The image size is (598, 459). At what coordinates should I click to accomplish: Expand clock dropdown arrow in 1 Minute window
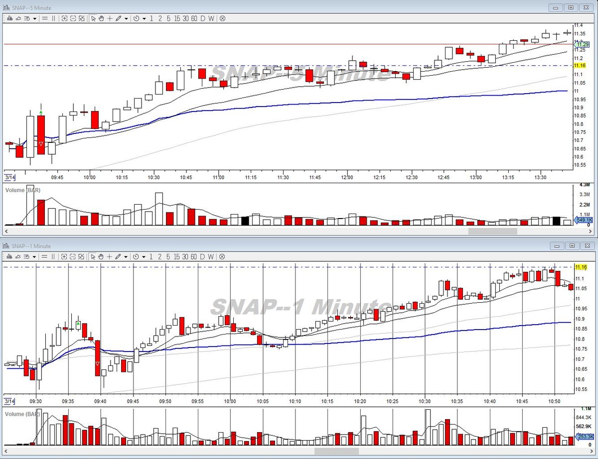(x=144, y=256)
